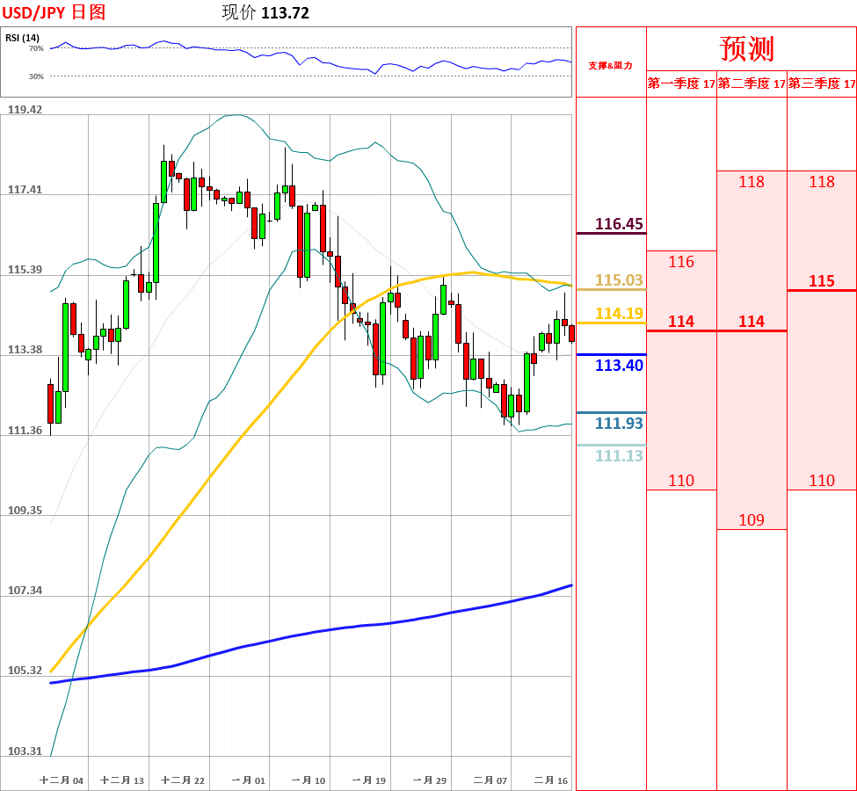Select the 115.39 price axis label

coord(25,270)
